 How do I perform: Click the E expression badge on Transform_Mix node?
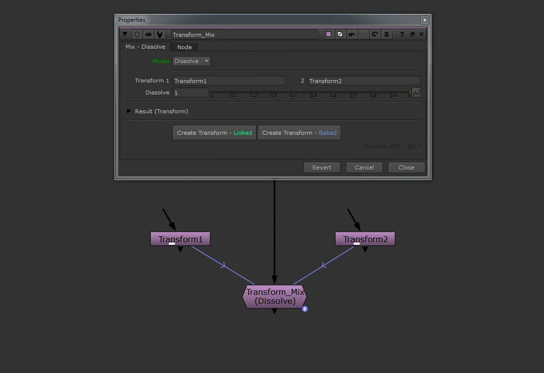click(305, 308)
